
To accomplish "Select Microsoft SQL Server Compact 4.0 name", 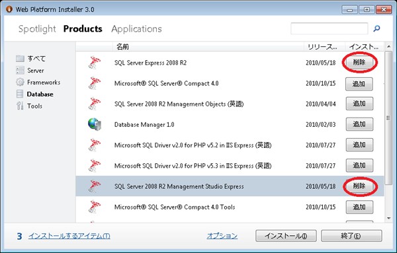I will pyautogui.click(x=166, y=83).
